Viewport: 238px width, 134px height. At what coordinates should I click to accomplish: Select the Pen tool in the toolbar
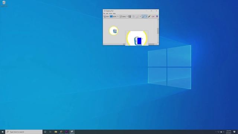click(x=144, y=16)
